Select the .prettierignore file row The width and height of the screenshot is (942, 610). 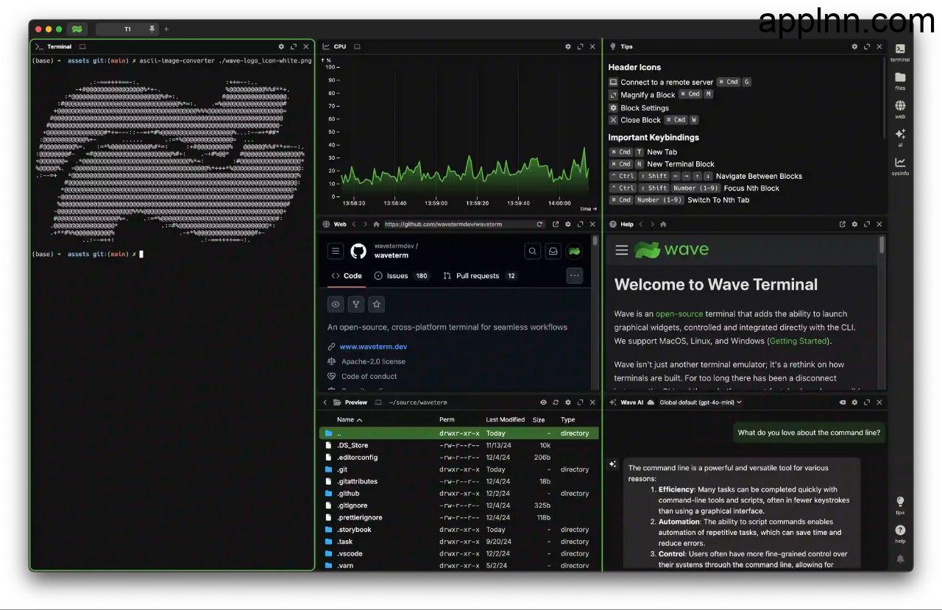point(459,518)
